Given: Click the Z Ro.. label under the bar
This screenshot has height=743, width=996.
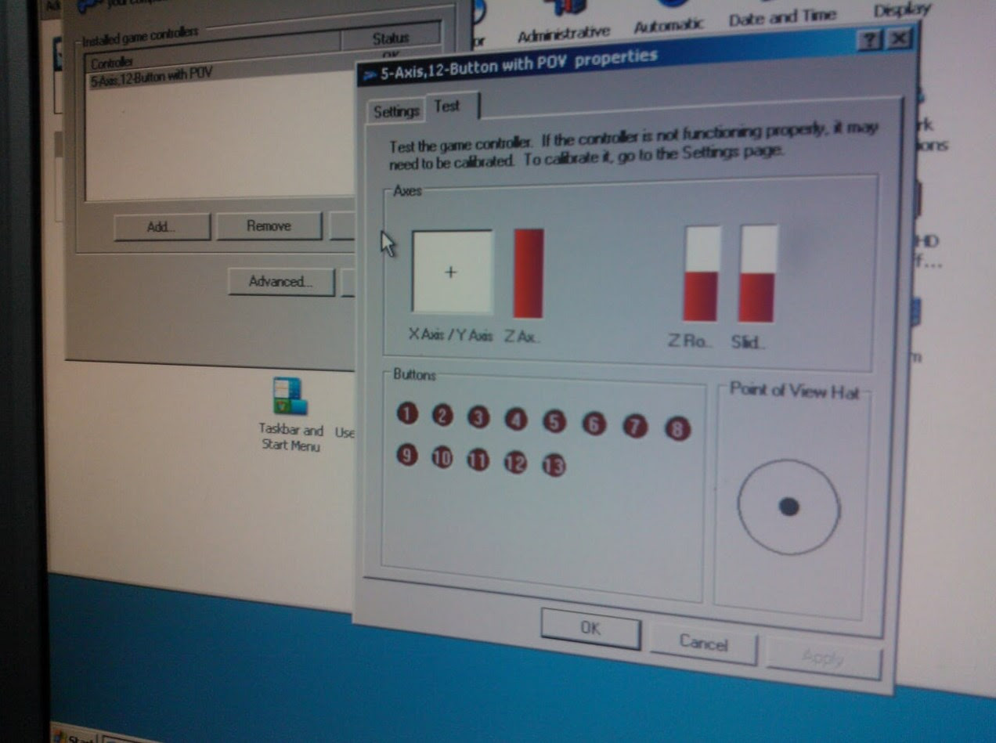Looking at the screenshot, I should pos(690,341).
